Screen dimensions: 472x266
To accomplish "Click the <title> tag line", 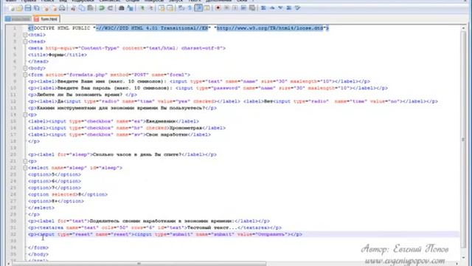I will [58, 55].
